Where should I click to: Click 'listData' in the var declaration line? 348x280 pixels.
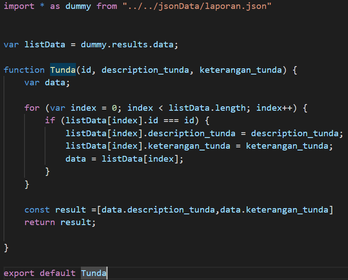click(x=45, y=45)
